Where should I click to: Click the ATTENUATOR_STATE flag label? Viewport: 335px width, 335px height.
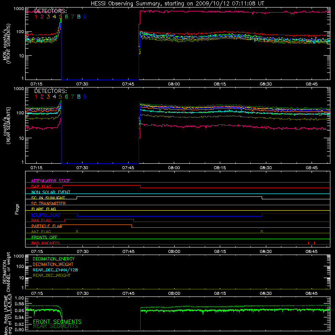[51, 181]
